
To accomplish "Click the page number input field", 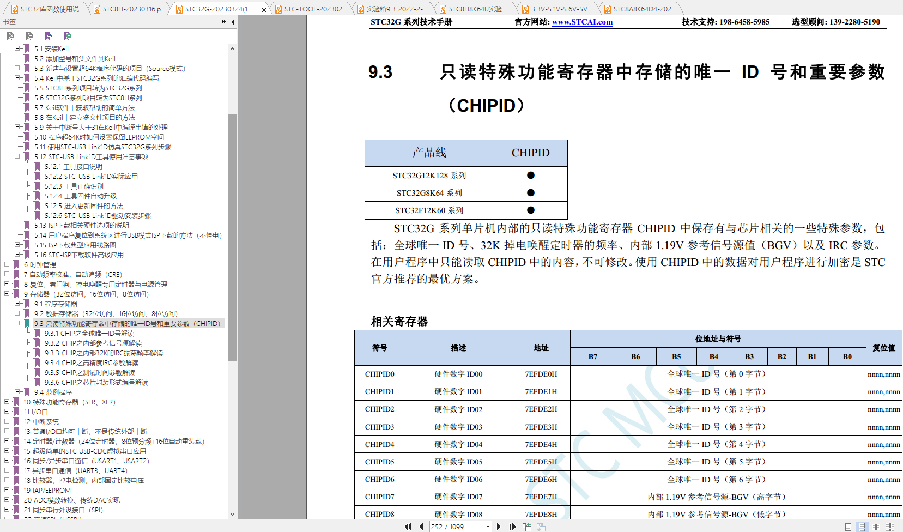I will point(457,527).
